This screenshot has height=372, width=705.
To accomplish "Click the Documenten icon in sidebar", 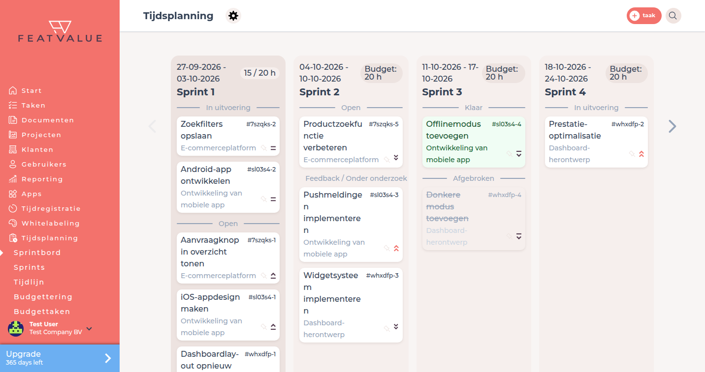I will [13, 120].
